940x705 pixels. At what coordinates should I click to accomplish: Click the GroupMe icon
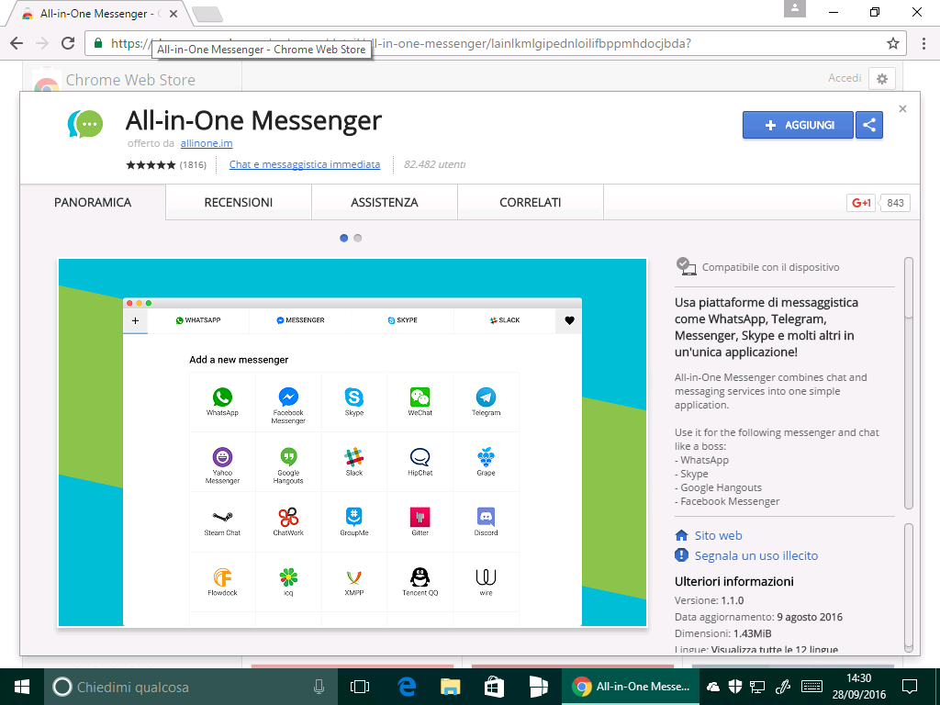(x=354, y=517)
